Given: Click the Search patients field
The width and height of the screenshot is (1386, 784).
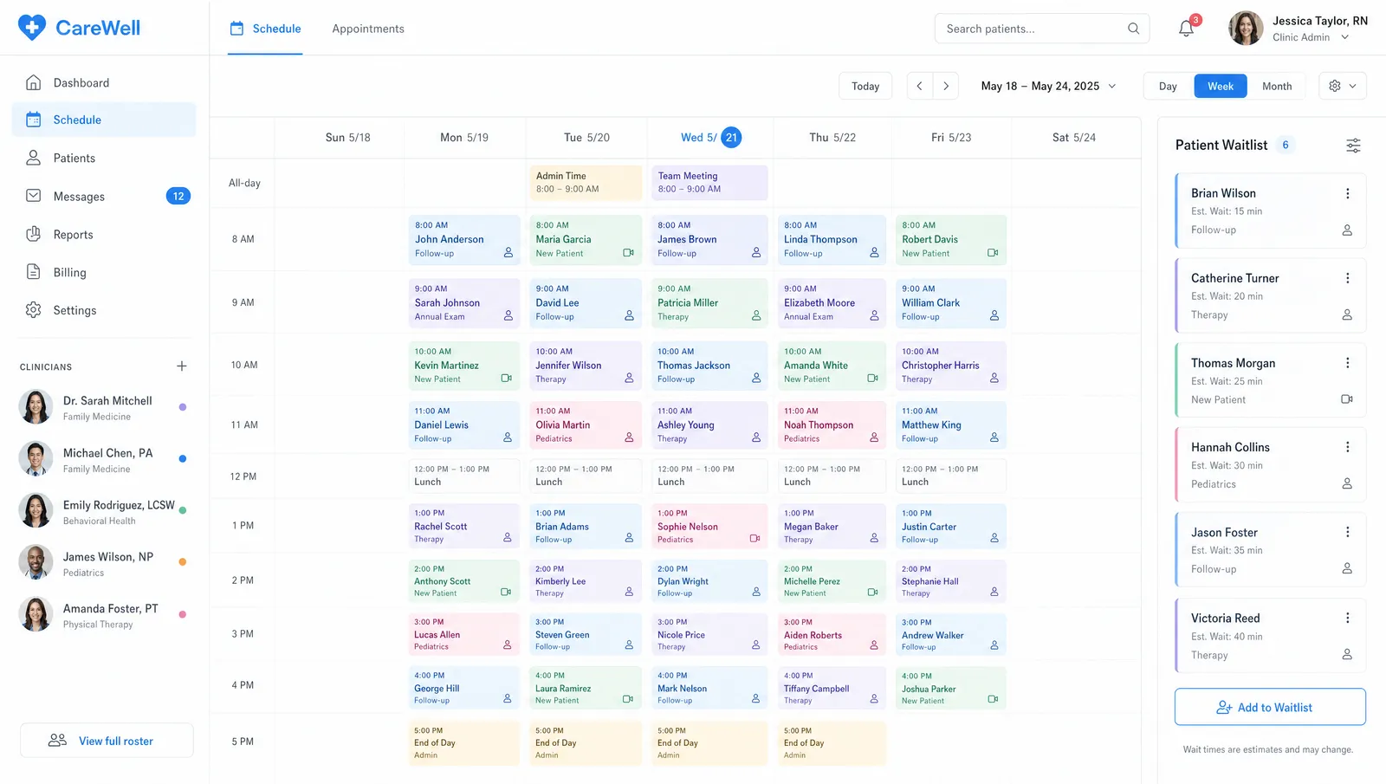Looking at the screenshot, I should tap(1042, 29).
